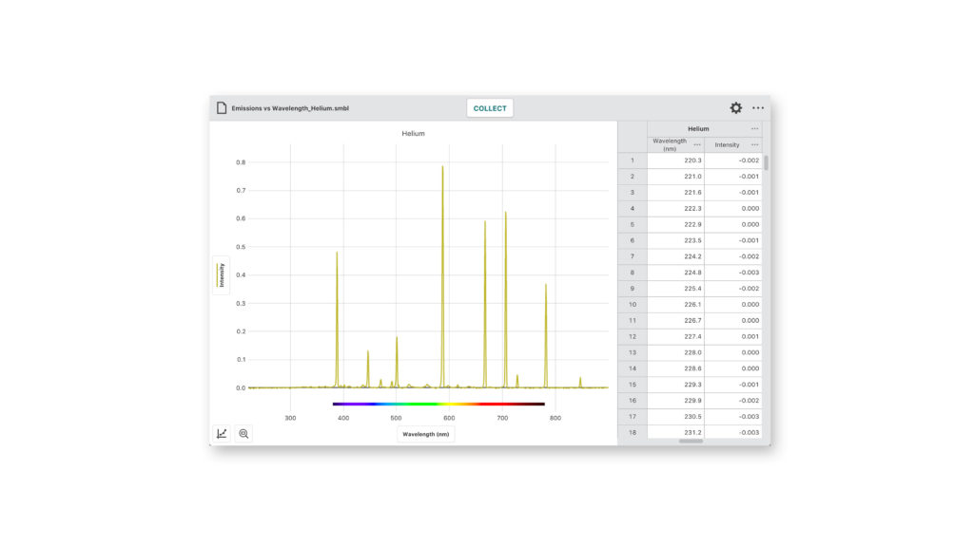The width and height of the screenshot is (974, 547).
Task: Open the graph options tool in the bottom-left
Action: pos(222,433)
